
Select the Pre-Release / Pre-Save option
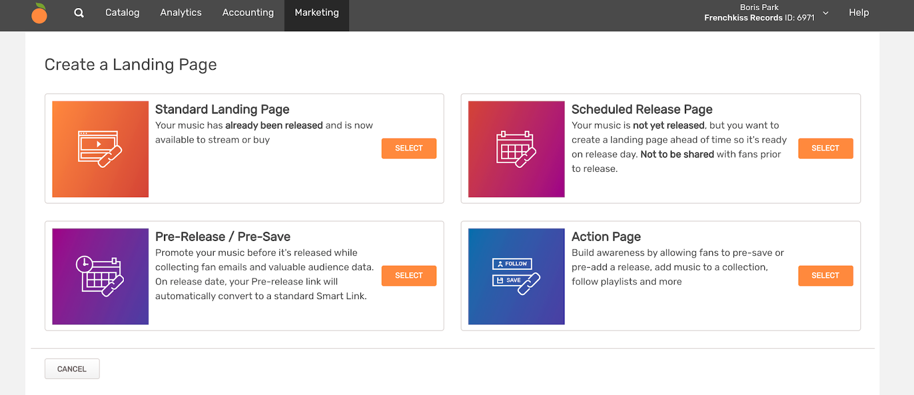coord(408,276)
